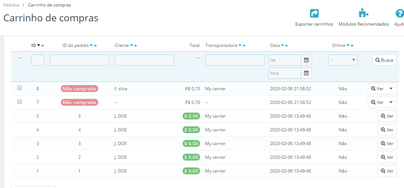Focus the Transportadora filter field
Screen dimensions: 404x188
[x=235, y=60]
